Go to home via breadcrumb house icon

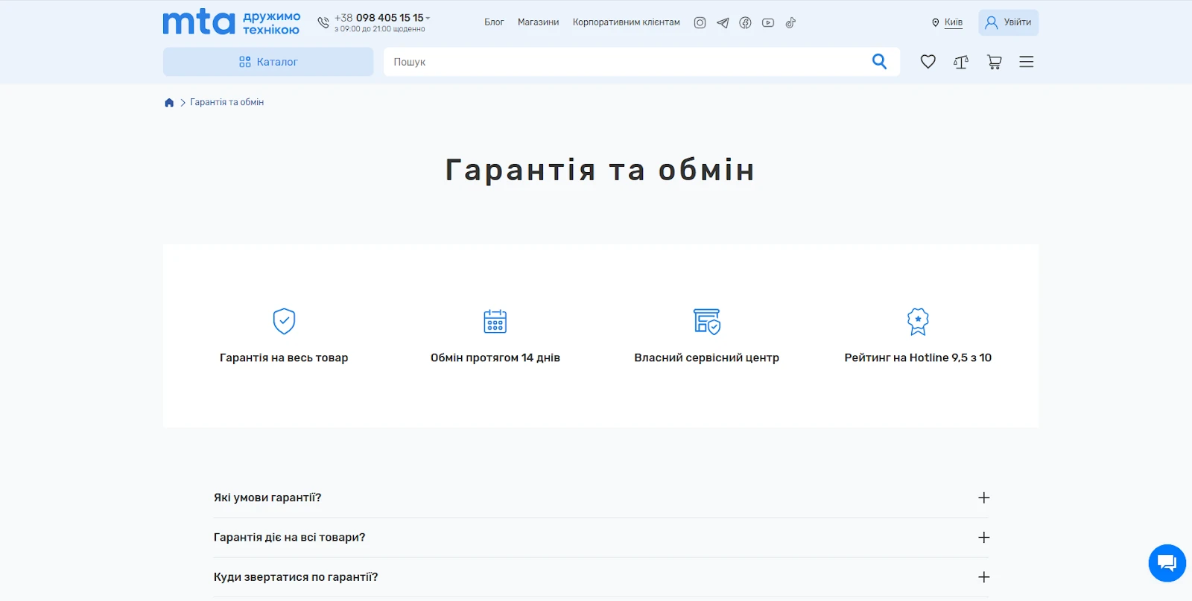click(x=169, y=103)
